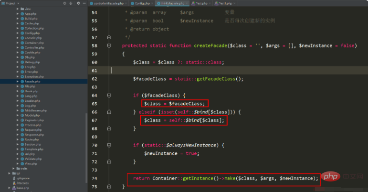Select Route.php in the project tree
368x192 pixels.
point(32,139)
